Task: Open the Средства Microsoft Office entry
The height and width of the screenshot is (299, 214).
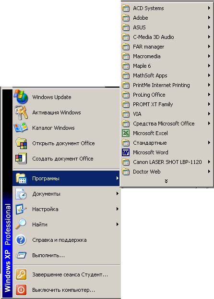Action: (167, 124)
